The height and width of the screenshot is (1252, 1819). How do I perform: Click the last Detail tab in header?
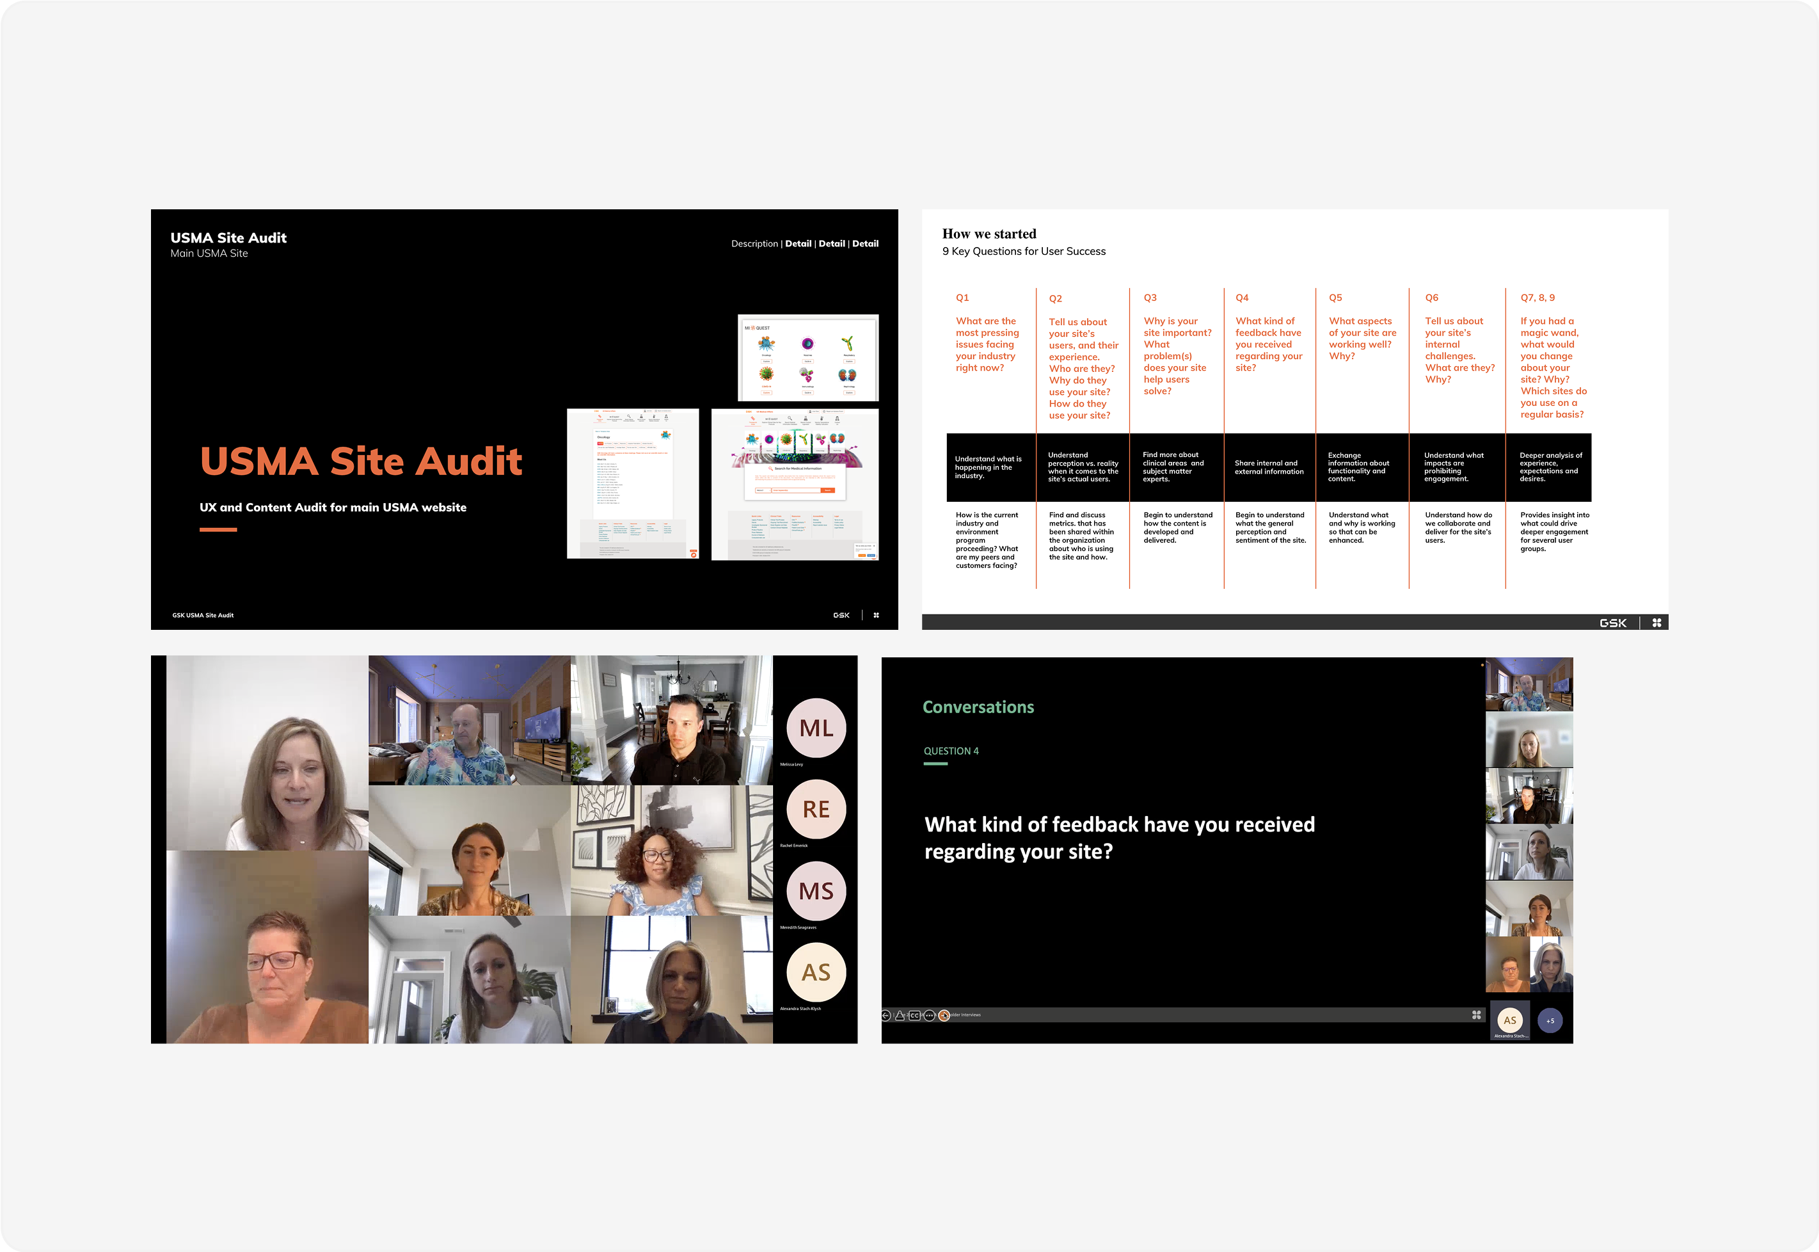click(865, 244)
